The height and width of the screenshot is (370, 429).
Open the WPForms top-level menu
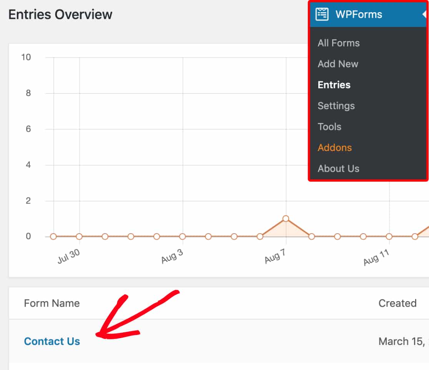[x=359, y=15]
